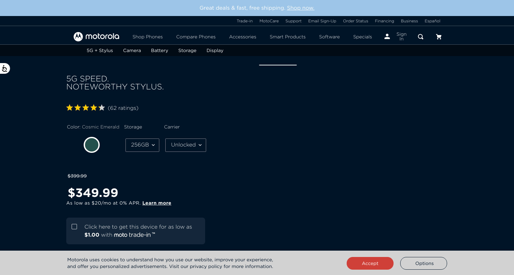514x275 pixels.
Task: Open the Support link
Action: 293,21
